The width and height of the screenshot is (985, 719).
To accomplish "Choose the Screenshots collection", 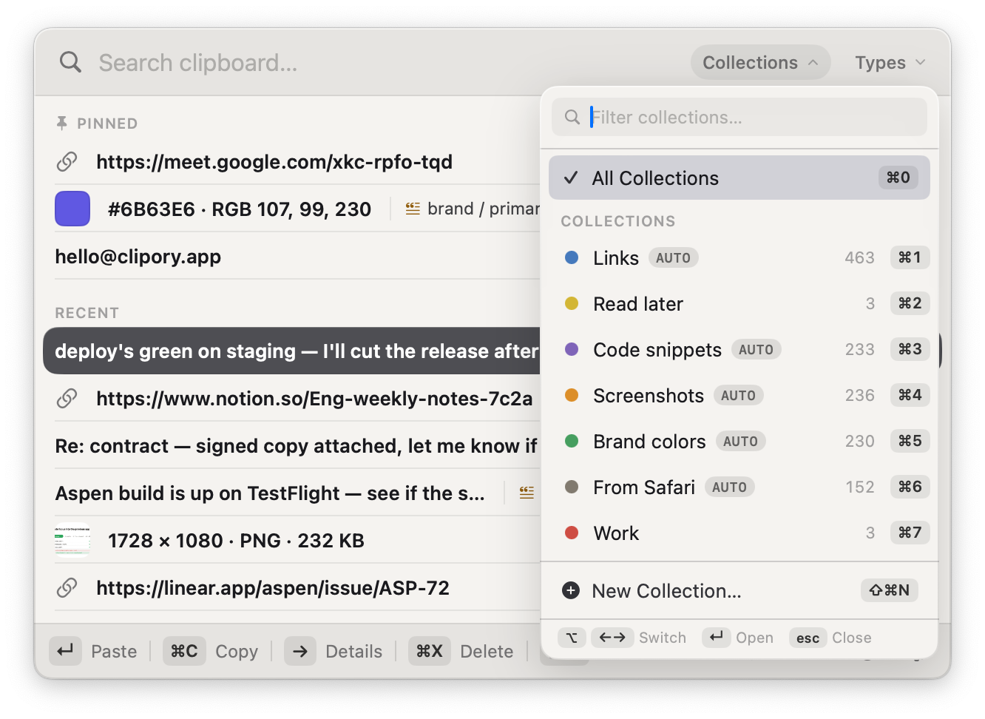I will pyautogui.click(x=739, y=395).
